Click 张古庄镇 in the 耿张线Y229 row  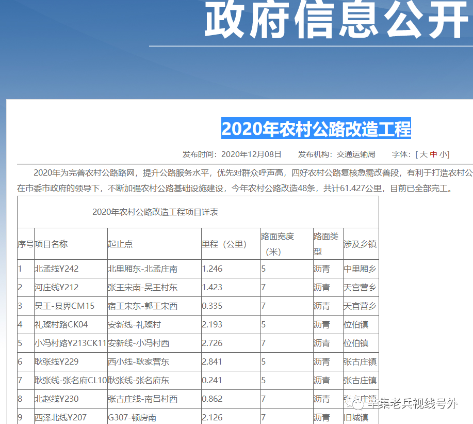tap(360, 362)
